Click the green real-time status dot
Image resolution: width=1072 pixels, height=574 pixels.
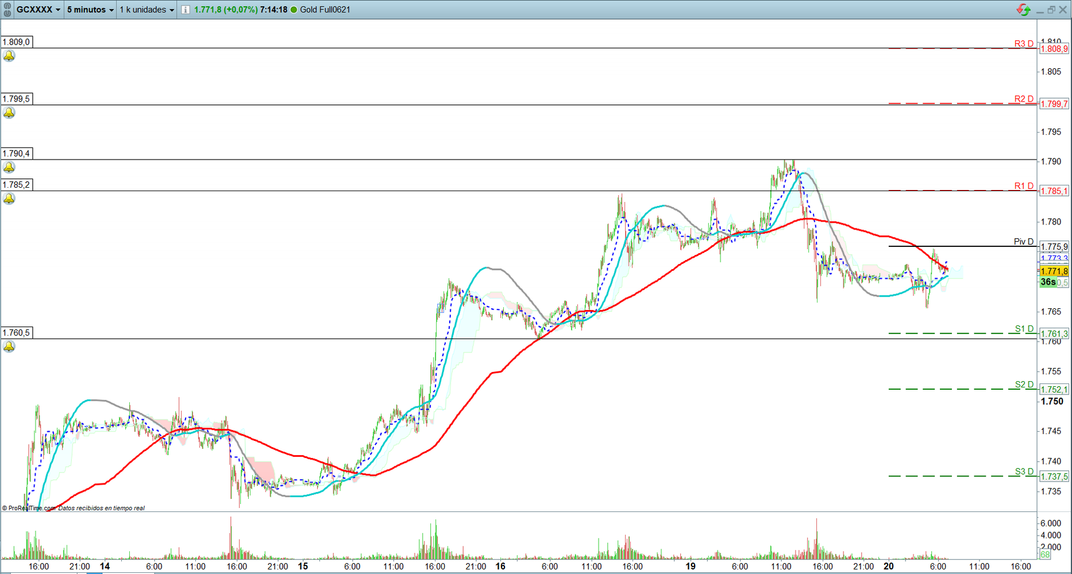(294, 10)
